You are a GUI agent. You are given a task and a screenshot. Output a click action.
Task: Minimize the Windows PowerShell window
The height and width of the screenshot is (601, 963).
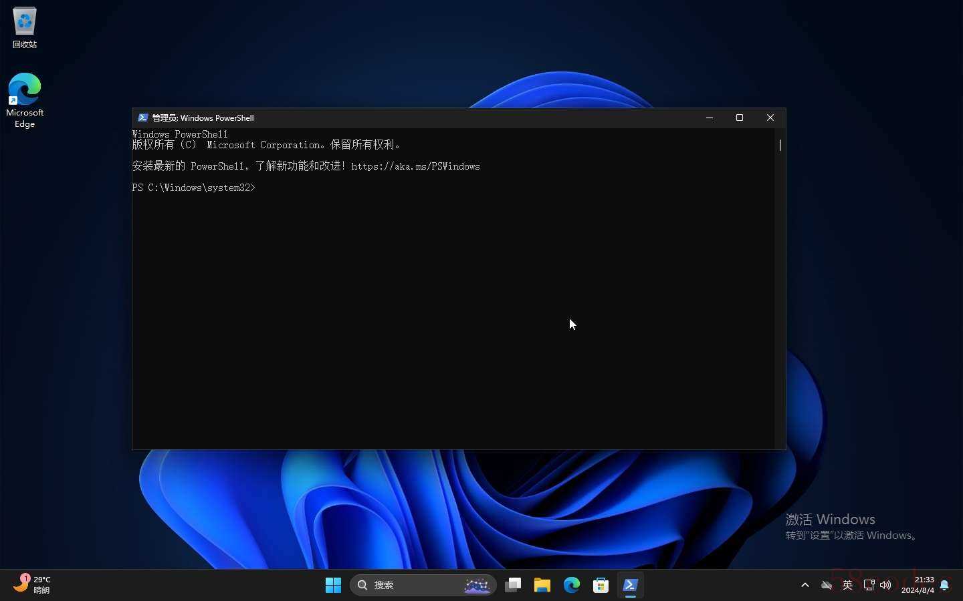710,118
